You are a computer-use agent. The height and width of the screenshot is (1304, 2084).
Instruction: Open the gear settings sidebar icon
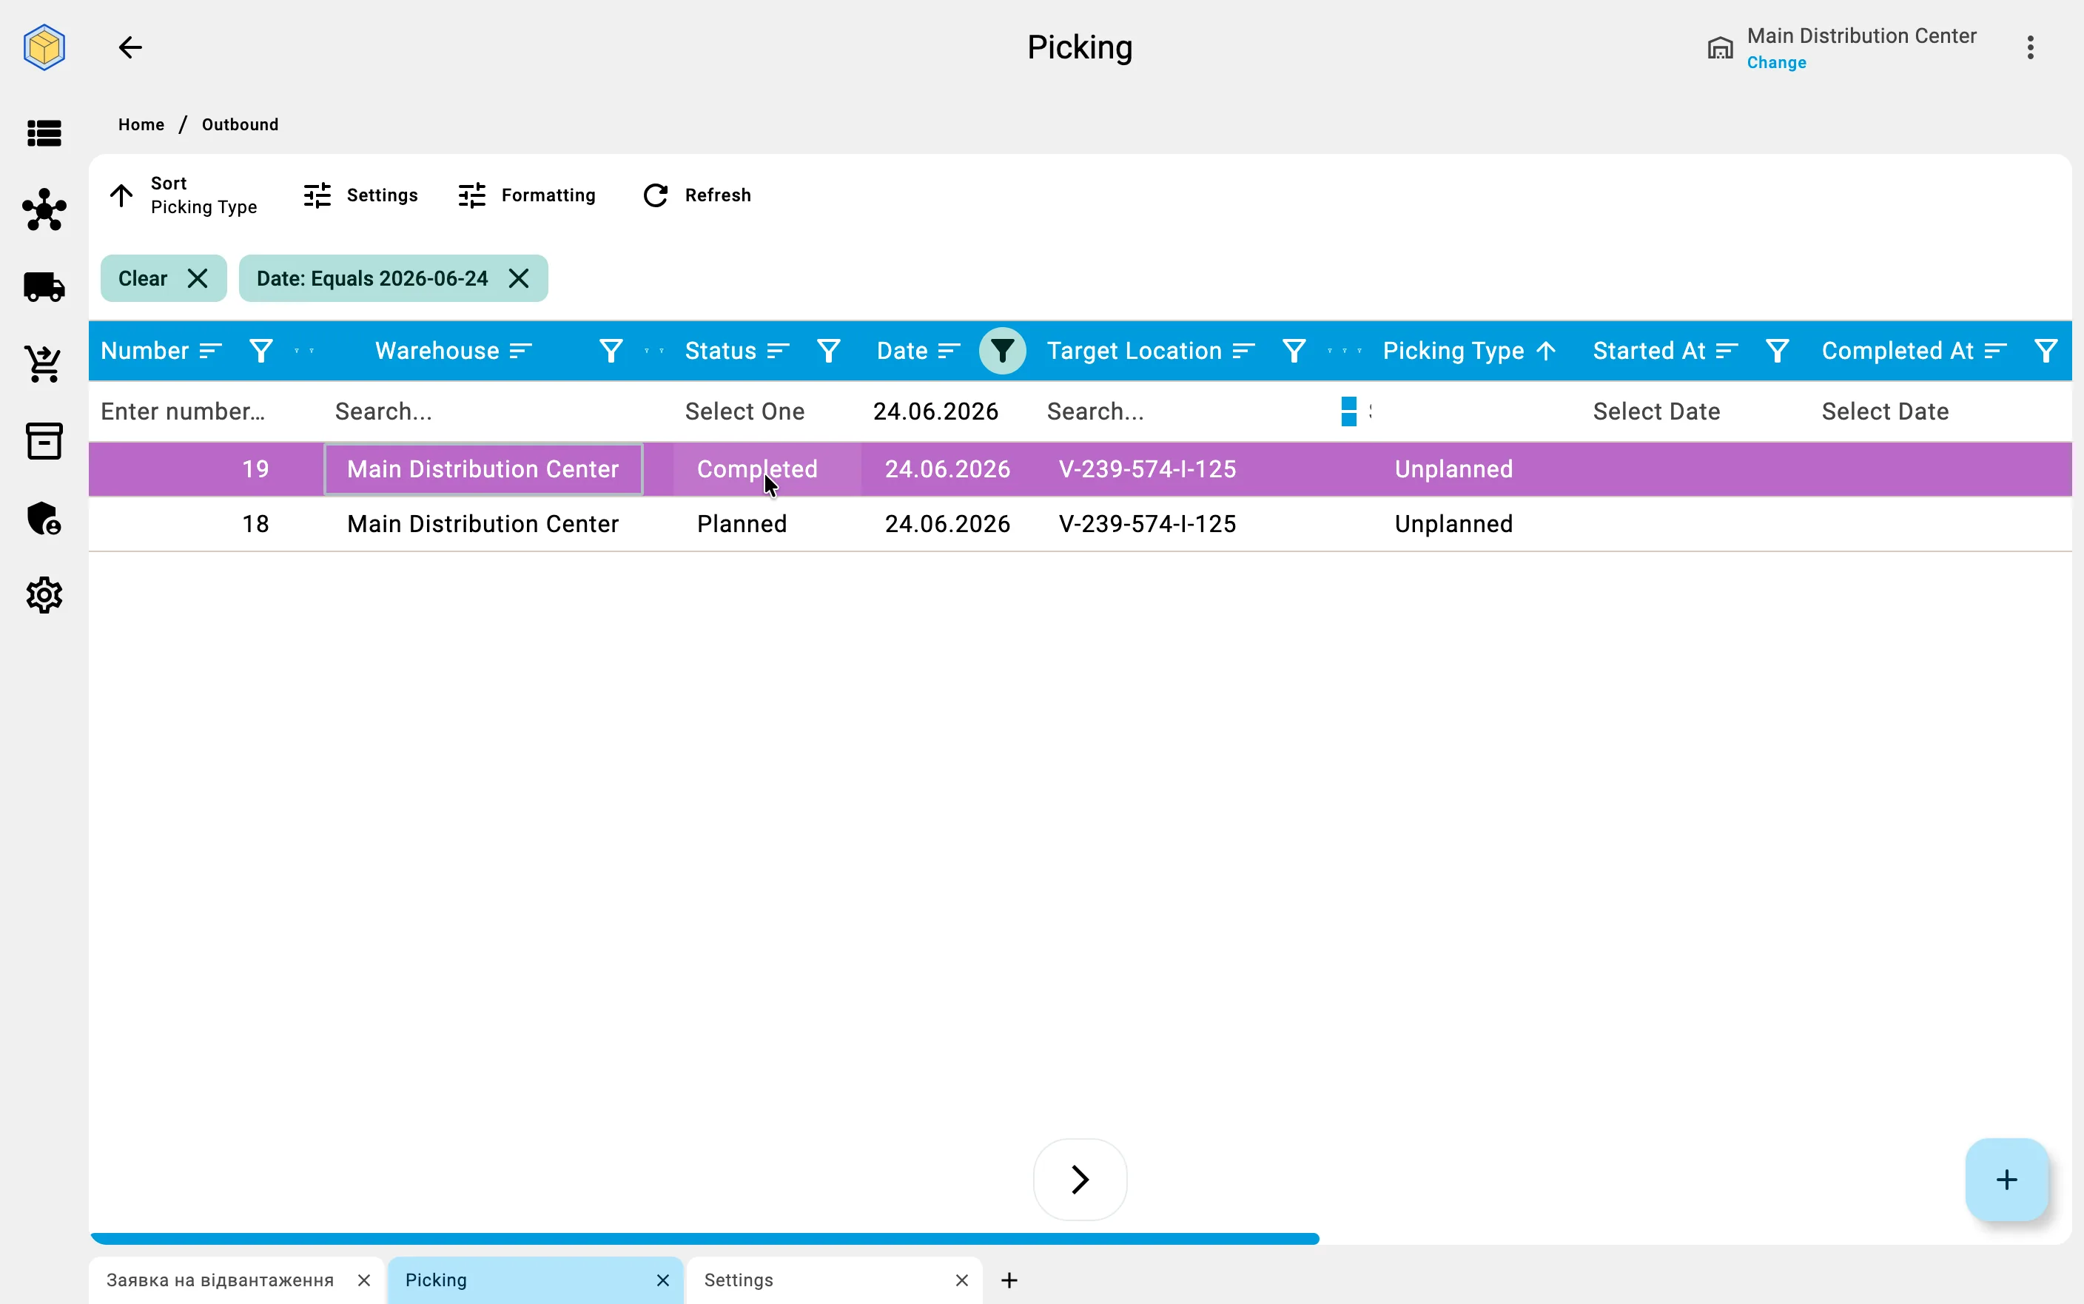pos(44,595)
